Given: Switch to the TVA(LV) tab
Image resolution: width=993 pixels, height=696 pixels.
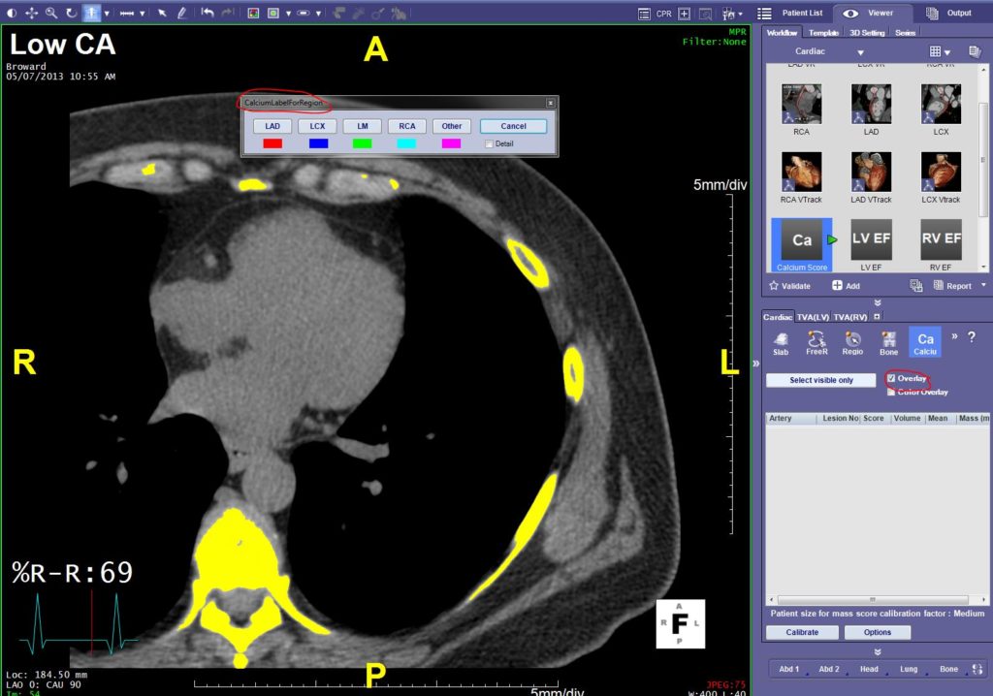Looking at the screenshot, I should click(813, 317).
